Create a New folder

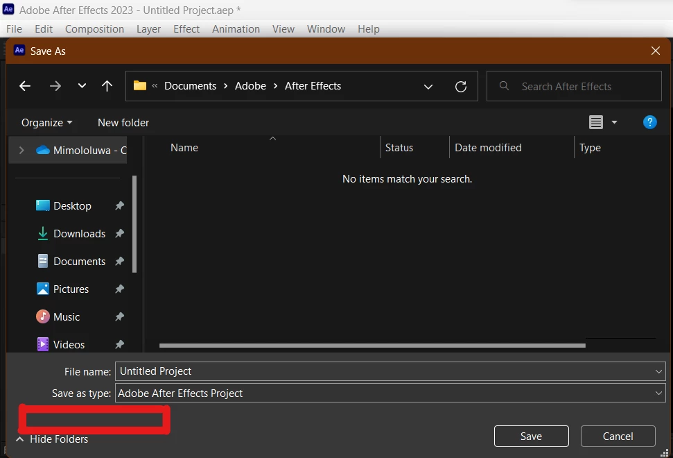click(x=123, y=122)
